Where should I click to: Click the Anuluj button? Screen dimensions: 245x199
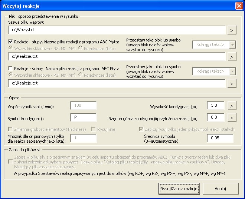pyautogui.click(x=220, y=188)
